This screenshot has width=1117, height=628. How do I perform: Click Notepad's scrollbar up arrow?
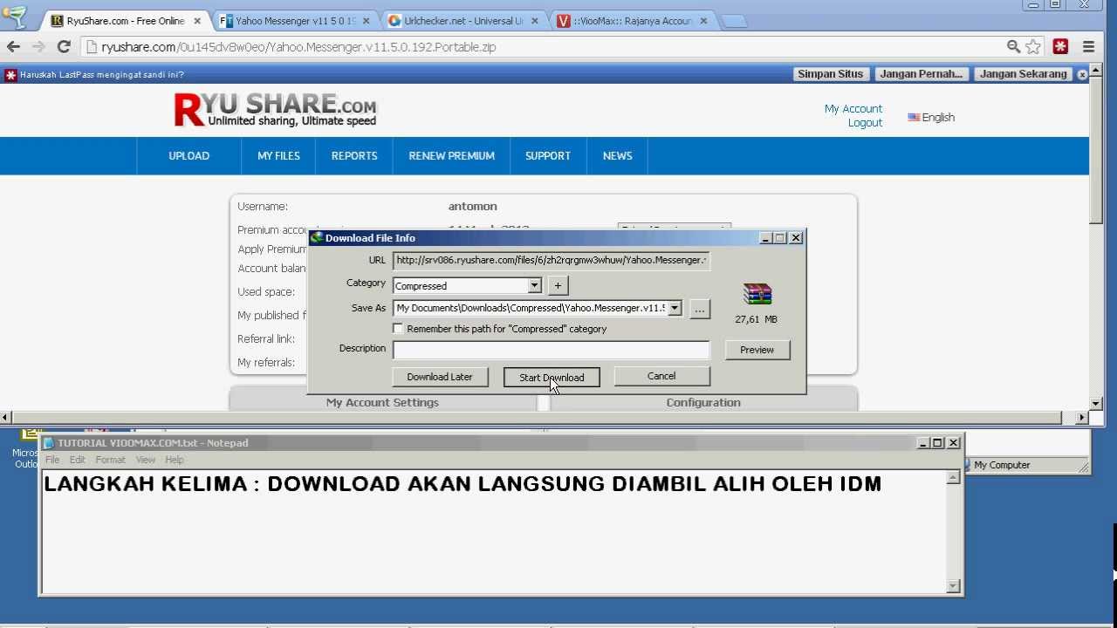click(x=954, y=477)
